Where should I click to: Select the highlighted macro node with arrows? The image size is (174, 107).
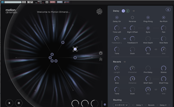pyautogui.click(x=75, y=49)
